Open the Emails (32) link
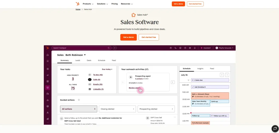The width and height of the screenshot is (279, 133). [x=98, y=84]
